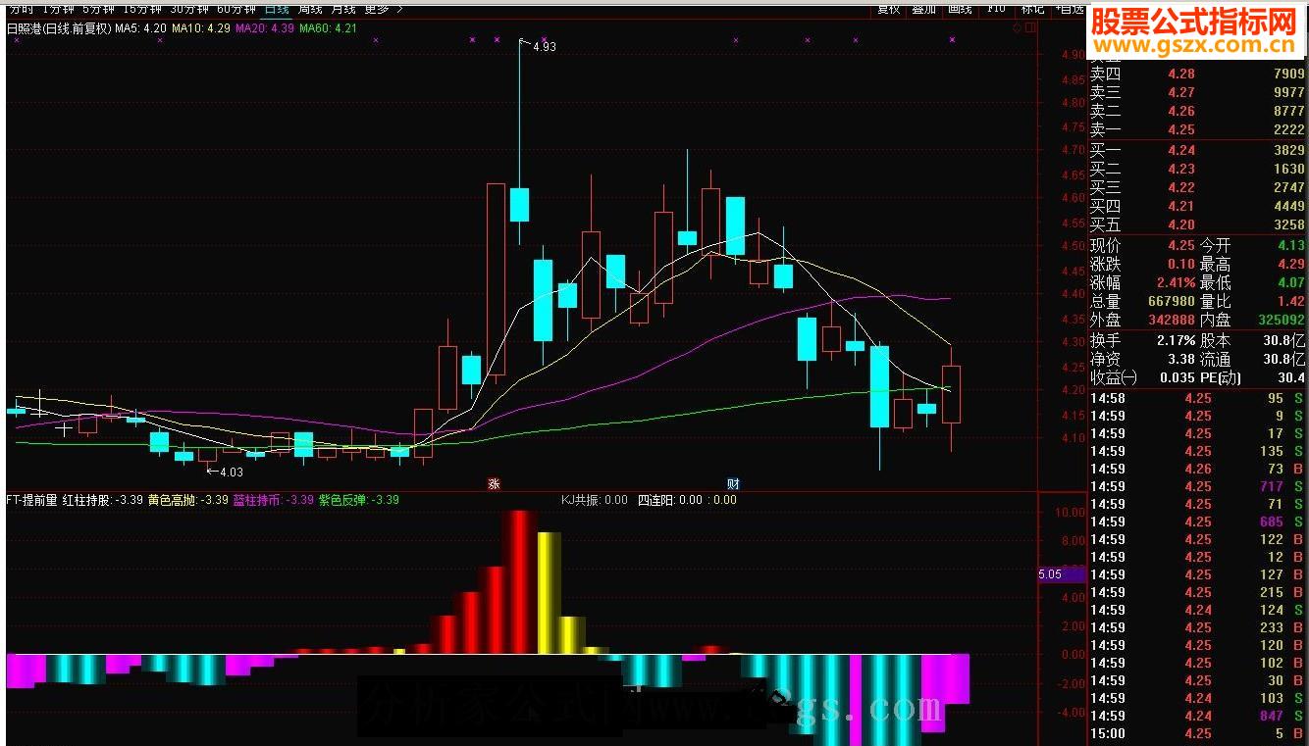Click the KJ共振: 0.00 label
The height and width of the screenshot is (746, 1309).
[594, 500]
